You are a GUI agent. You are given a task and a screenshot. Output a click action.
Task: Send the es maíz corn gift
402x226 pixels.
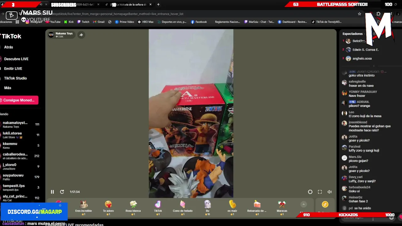point(232,208)
